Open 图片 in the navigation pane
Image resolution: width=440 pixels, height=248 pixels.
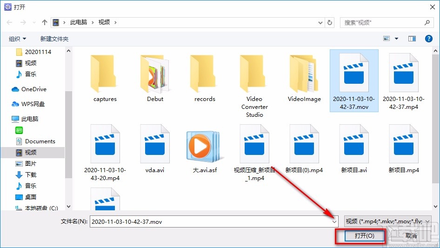(x=26, y=163)
